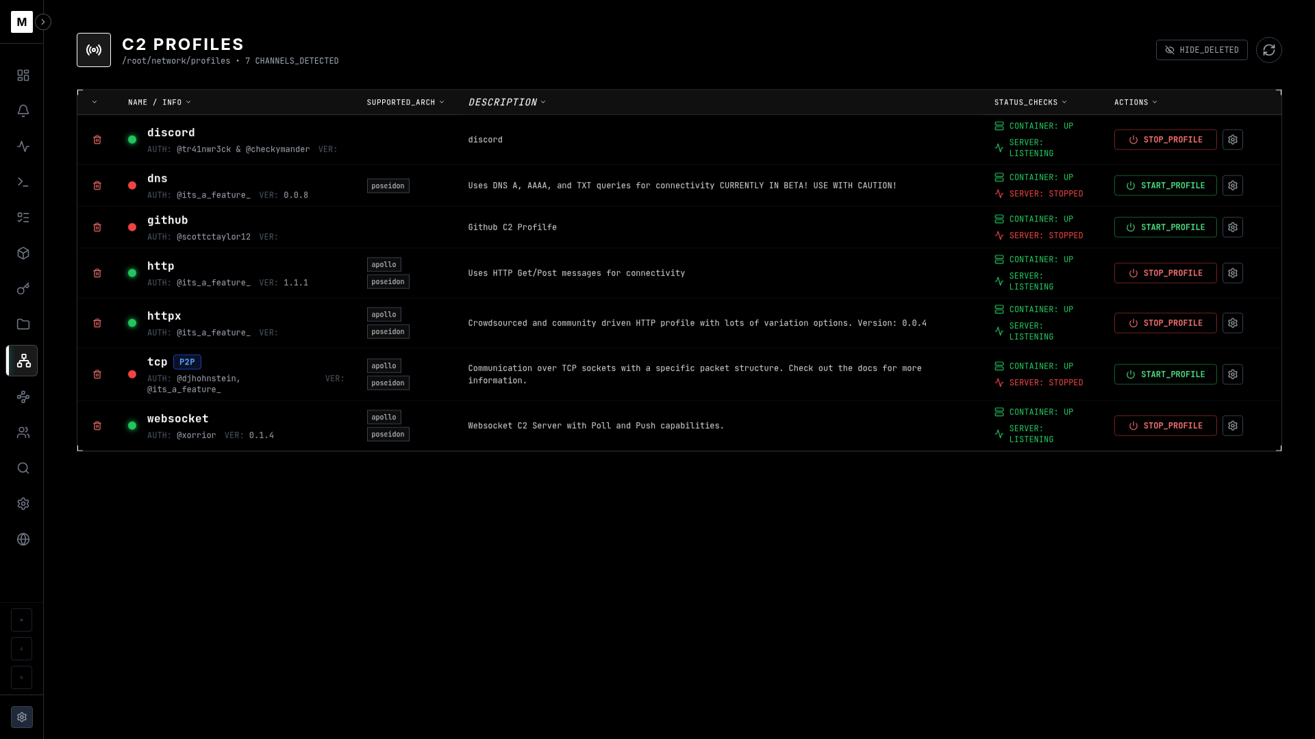This screenshot has height=739, width=1315.
Task: Select the operators icon in the sidebar
Action: pos(23,432)
